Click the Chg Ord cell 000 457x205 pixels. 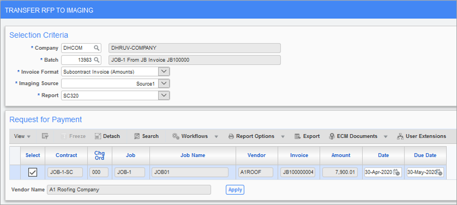pos(99,173)
